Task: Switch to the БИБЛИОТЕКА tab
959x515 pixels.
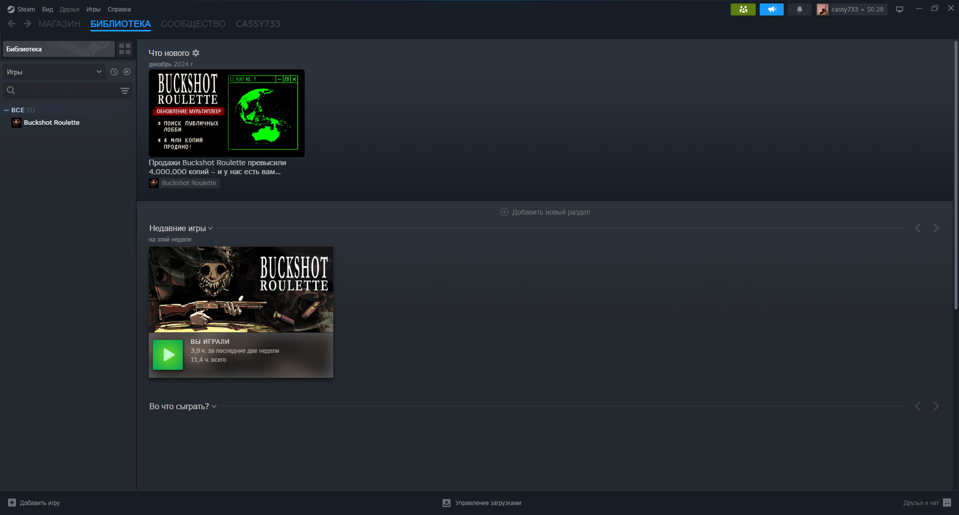Action: tap(120, 24)
